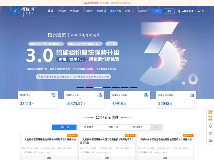
Task: Go to 招标信息 in navigation
Action: click(x=62, y=11)
